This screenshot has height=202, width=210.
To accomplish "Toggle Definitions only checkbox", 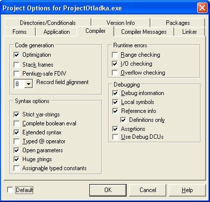I will (123, 120).
